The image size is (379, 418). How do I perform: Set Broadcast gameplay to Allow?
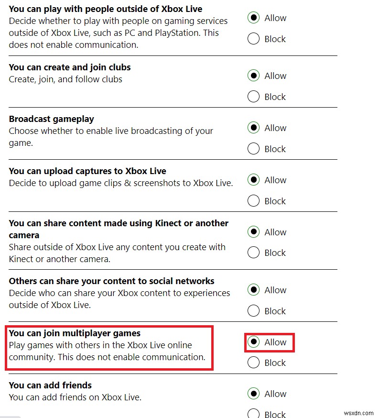point(254,128)
